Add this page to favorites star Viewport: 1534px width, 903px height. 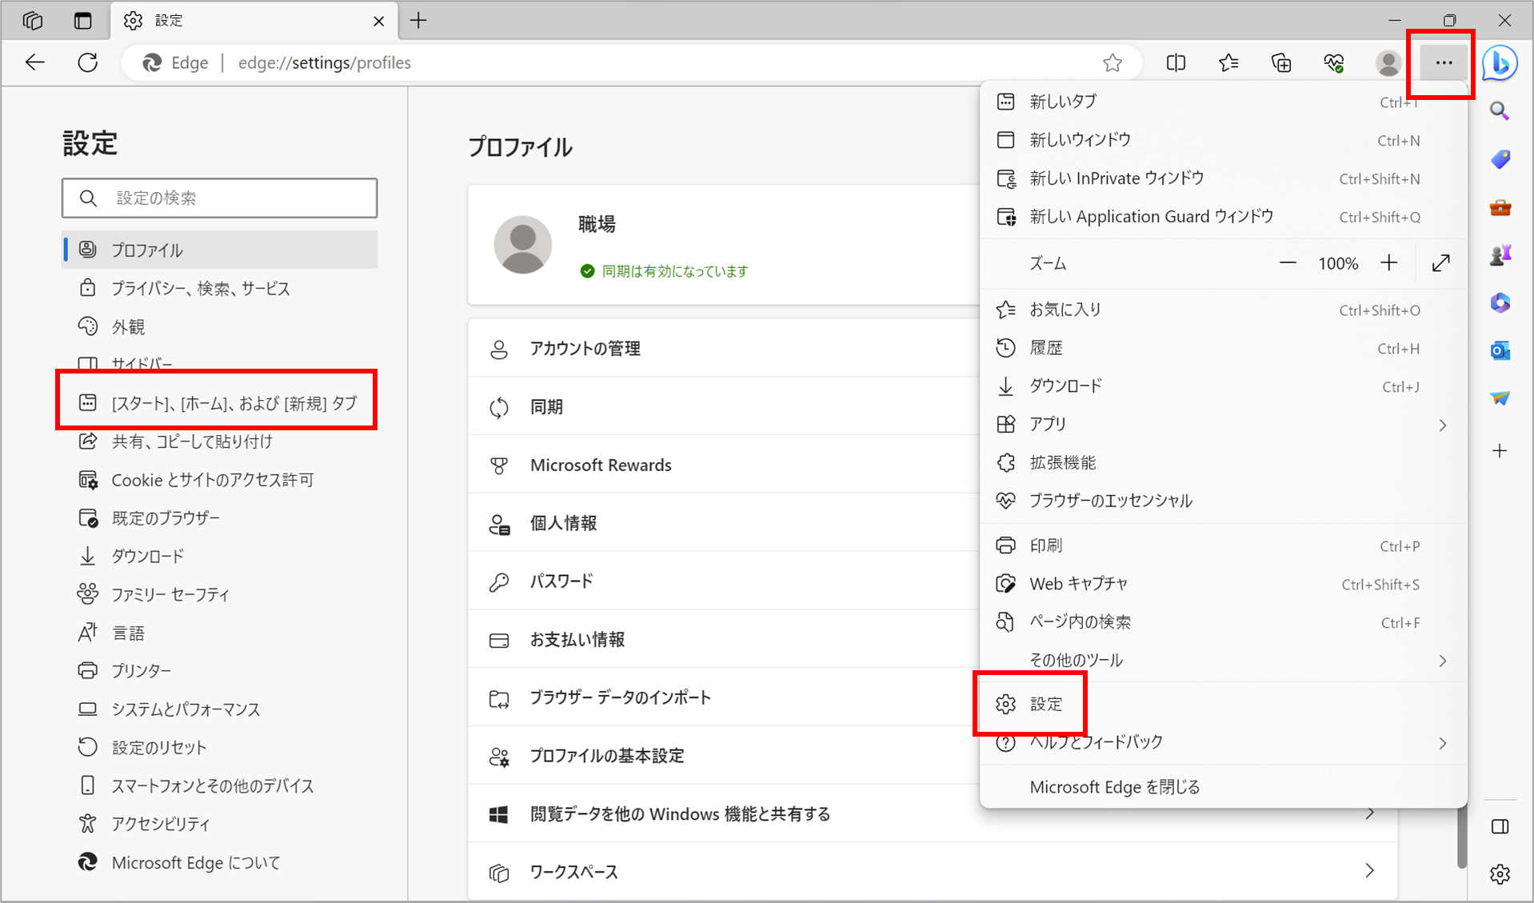point(1113,62)
